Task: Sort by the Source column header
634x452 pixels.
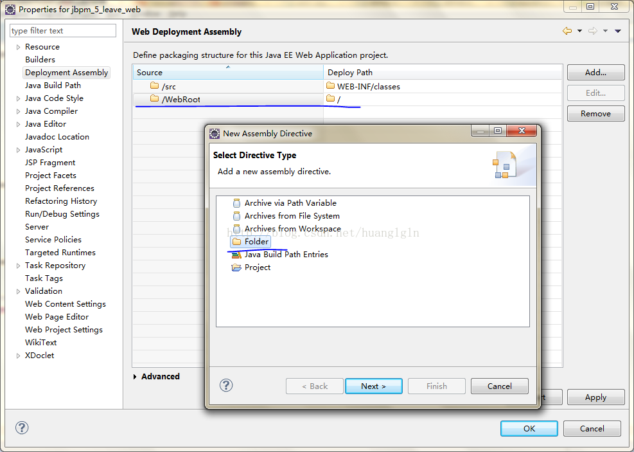Action: (228, 73)
